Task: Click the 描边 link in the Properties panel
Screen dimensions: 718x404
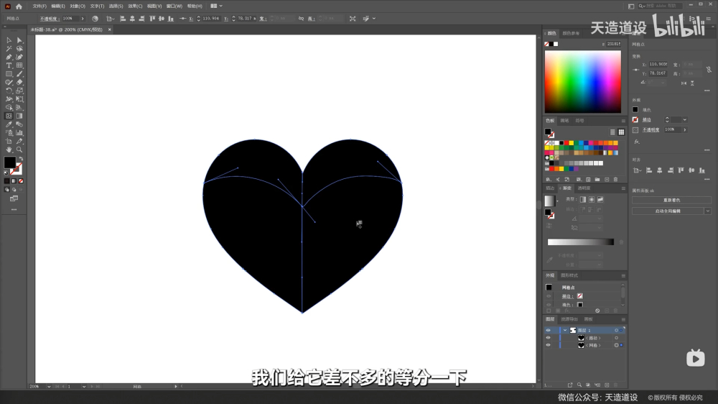Action: pyautogui.click(x=647, y=119)
